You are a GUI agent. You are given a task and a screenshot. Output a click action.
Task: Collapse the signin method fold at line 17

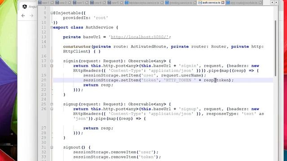[x=52, y=61]
